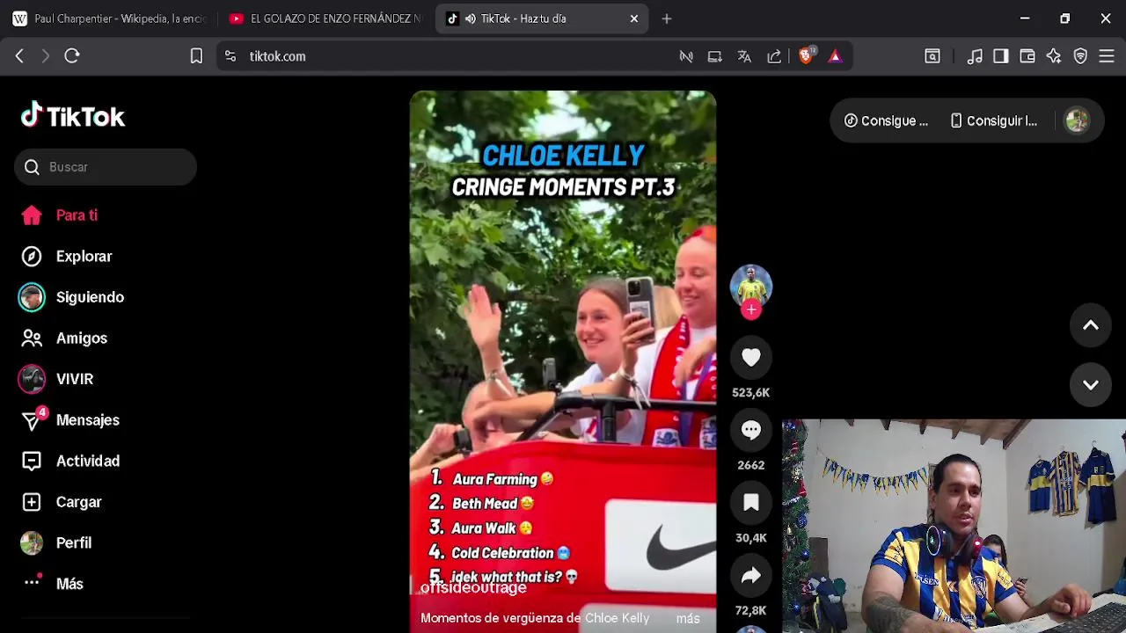
Task: Switch to EL GOLAZO DE ENZO YouTube tab
Action: (x=325, y=18)
